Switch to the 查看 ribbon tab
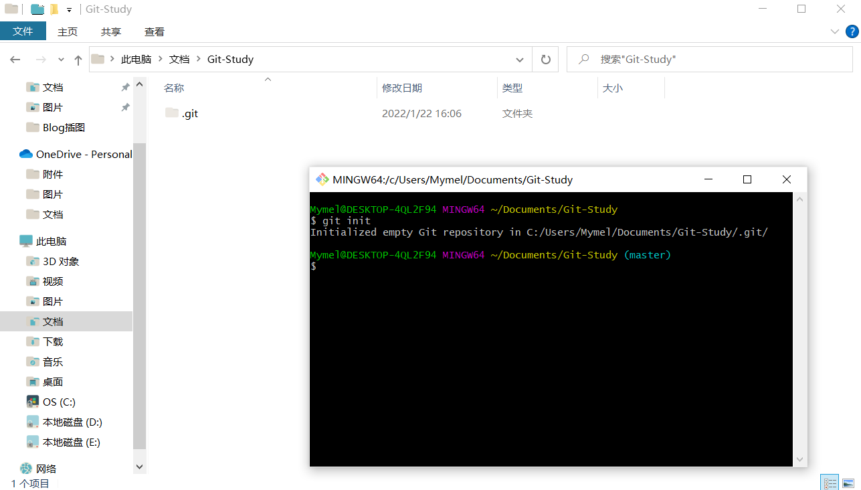861x490 pixels. click(155, 31)
